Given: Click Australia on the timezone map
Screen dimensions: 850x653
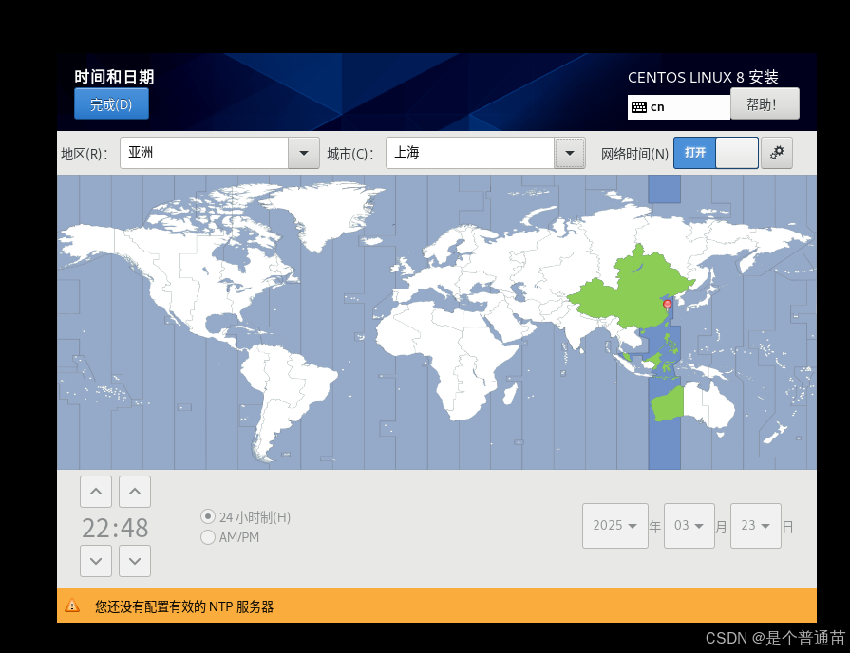Looking at the screenshot, I should pyautogui.click(x=694, y=405).
